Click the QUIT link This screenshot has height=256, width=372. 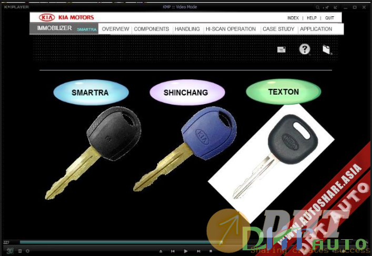(329, 18)
